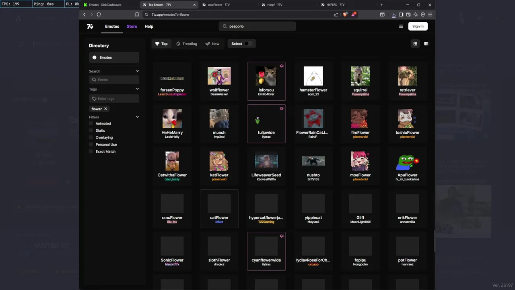Enable the Animated filter checkbox
The image size is (515, 290).
pos(91,124)
